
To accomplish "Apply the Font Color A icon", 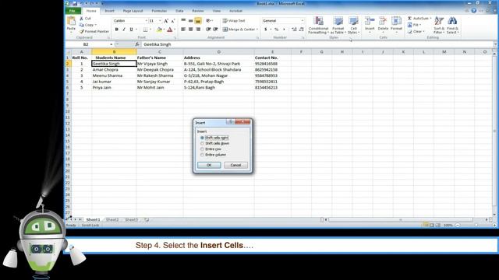I will coord(170,30).
